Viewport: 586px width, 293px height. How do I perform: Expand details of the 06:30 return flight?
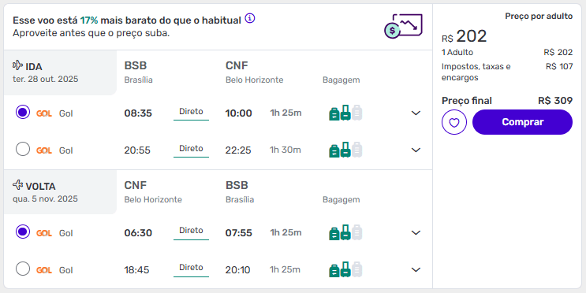(x=416, y=233)
